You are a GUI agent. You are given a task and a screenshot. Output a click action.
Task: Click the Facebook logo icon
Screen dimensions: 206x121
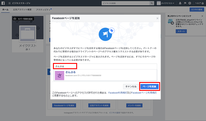[x=3, y=3]
